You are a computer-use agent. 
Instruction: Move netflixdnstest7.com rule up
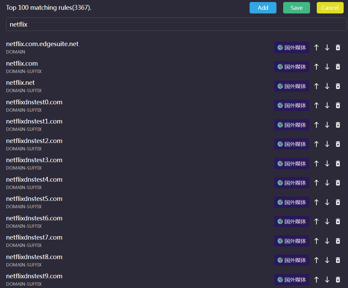coord(316,241)
